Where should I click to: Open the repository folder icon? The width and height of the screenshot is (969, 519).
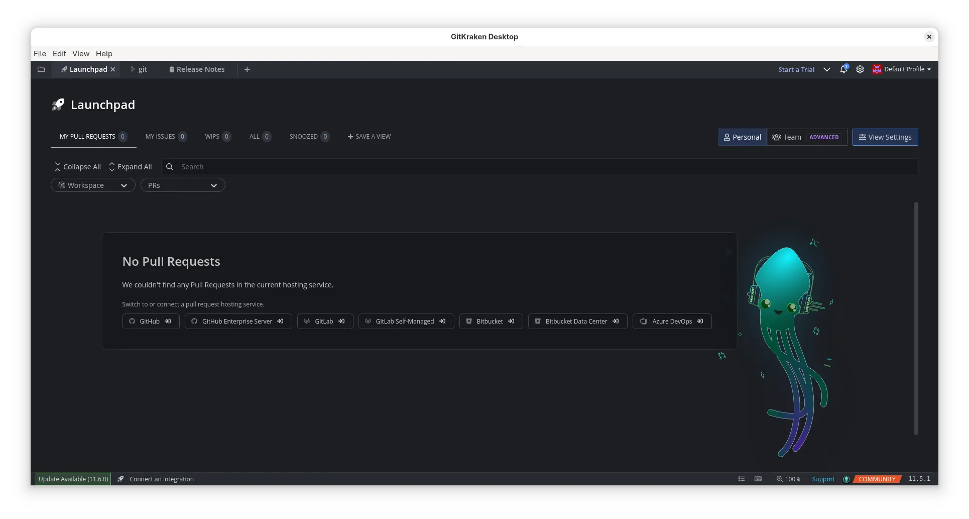41,69
